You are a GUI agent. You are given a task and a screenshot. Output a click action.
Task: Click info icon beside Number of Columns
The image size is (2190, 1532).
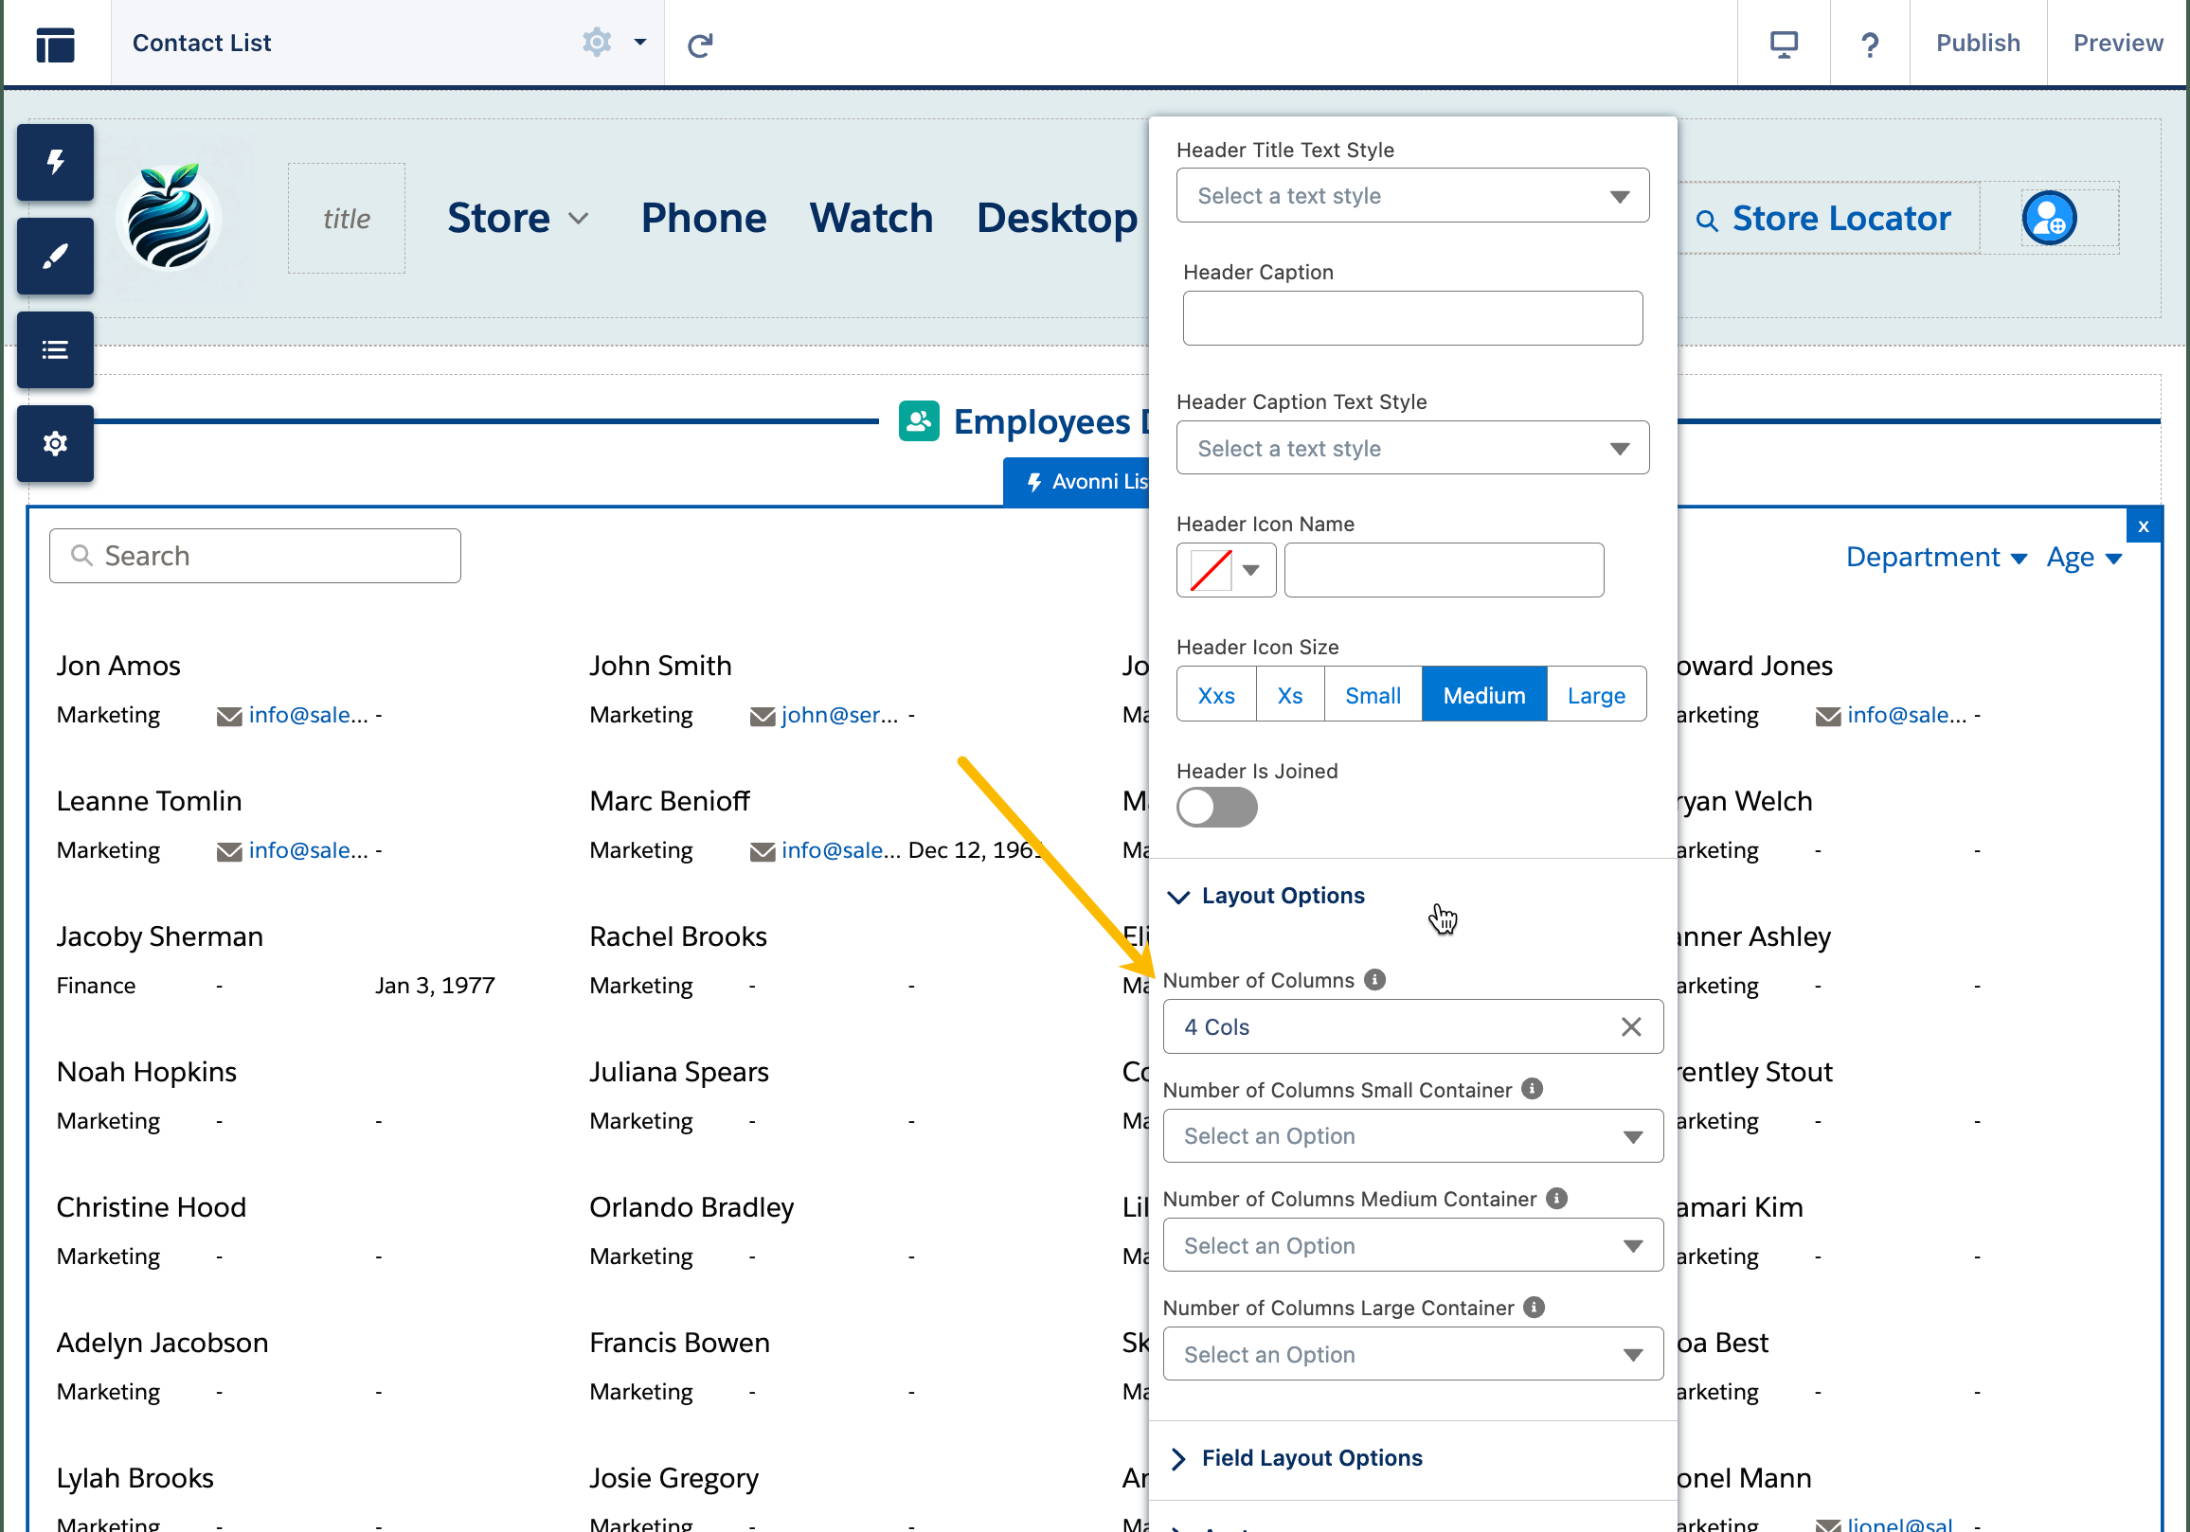coord(1373,980)
